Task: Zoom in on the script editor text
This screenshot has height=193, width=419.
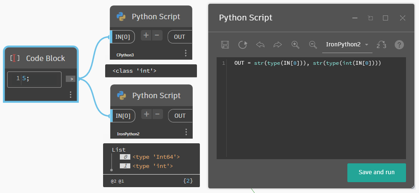Action: pos(295,45)
